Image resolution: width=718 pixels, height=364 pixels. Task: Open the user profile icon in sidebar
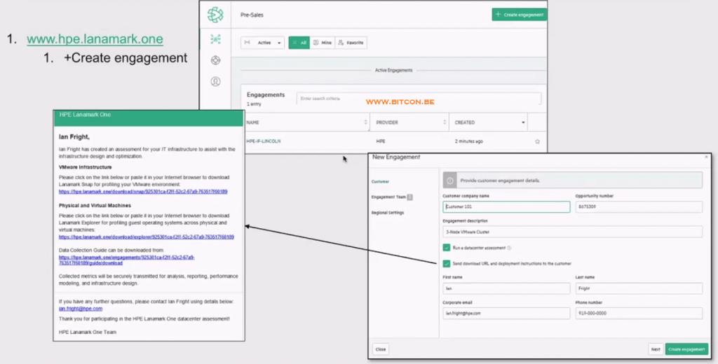[x=215, y=82]
